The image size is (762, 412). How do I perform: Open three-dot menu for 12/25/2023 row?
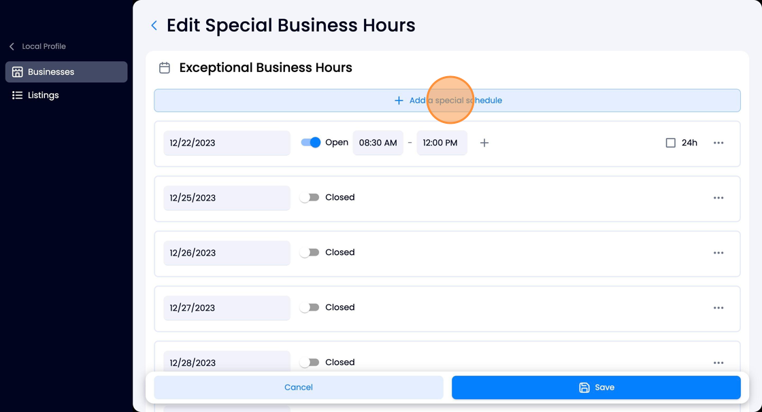tap(718, 198)
